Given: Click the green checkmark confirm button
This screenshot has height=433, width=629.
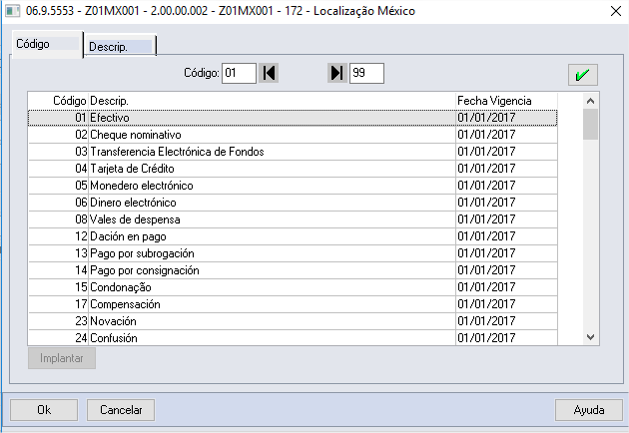Looking at the screenshot, I should click(x=582, y=75).
